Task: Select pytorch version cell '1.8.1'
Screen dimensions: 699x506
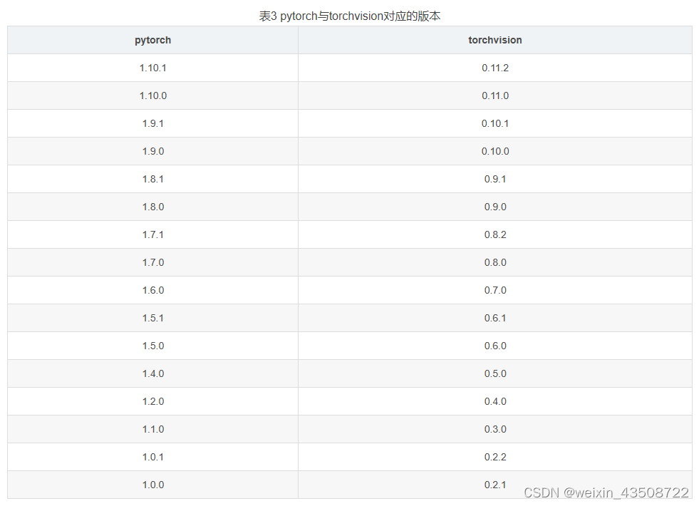Action: tap(153, 179)
